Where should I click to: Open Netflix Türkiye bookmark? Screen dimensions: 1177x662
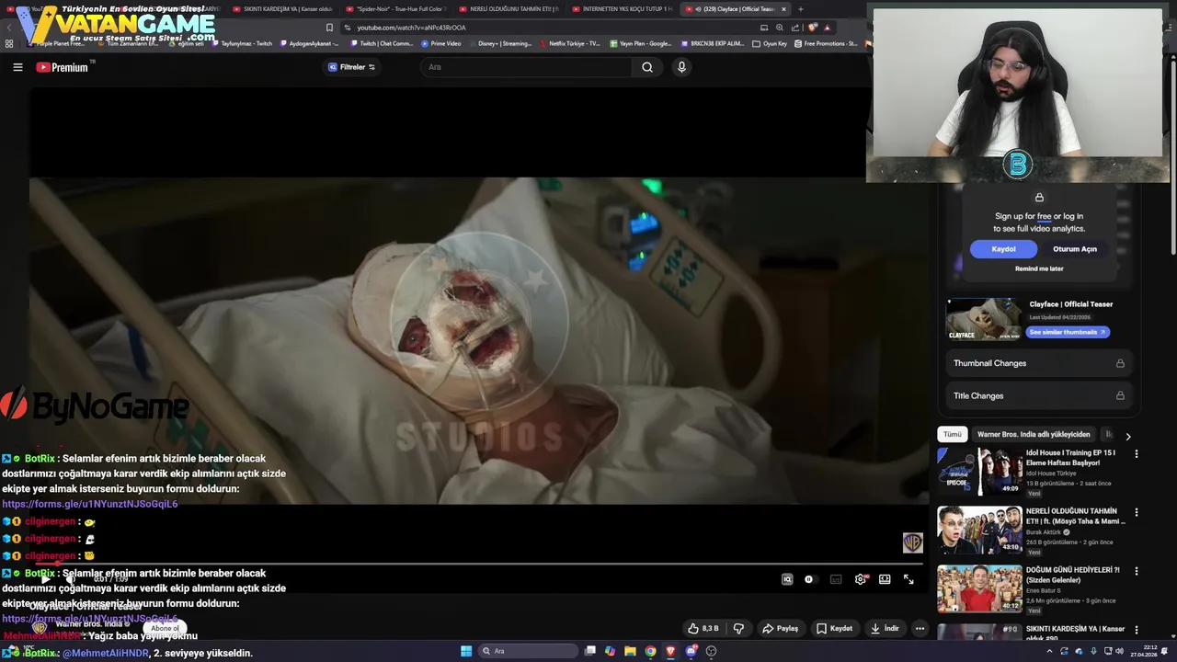570,43
